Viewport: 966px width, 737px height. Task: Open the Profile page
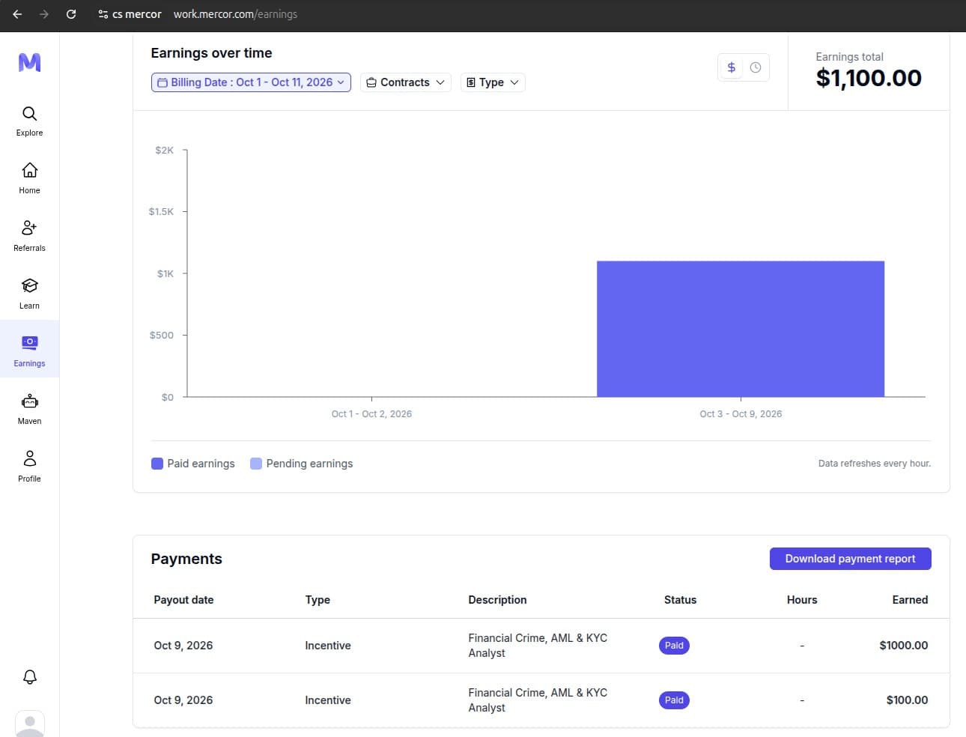(x=29, y=467)
